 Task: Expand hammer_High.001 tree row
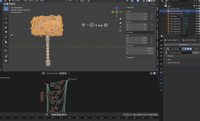point(166,11)
